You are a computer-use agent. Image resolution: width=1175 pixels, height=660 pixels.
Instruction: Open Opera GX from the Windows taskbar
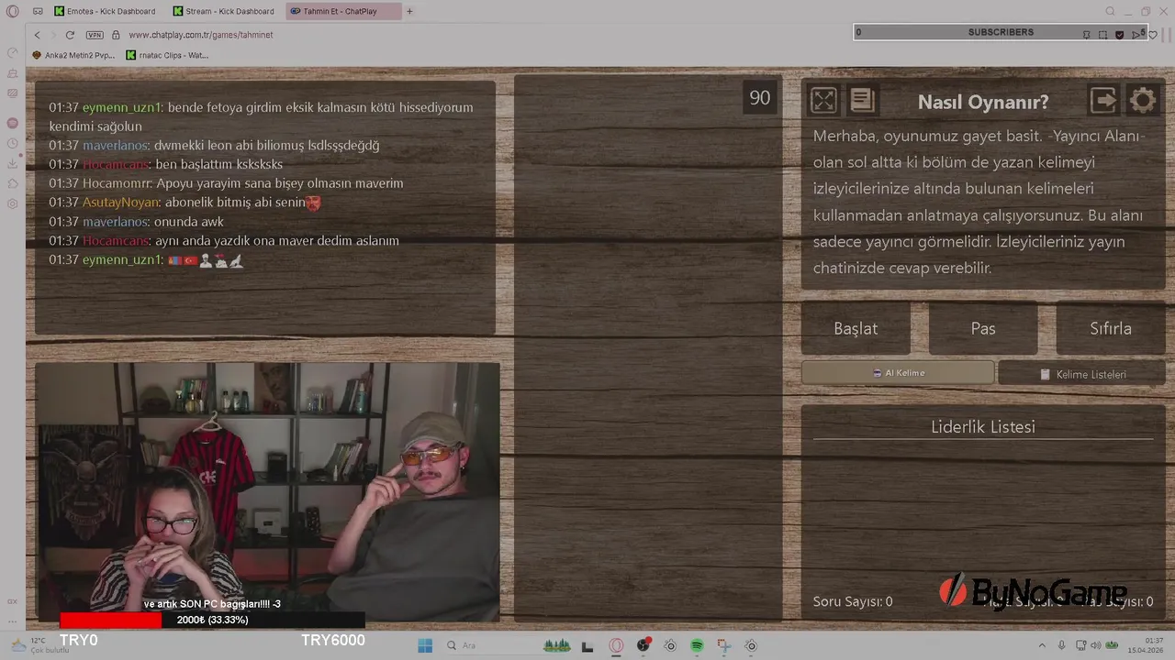(616, 645)
